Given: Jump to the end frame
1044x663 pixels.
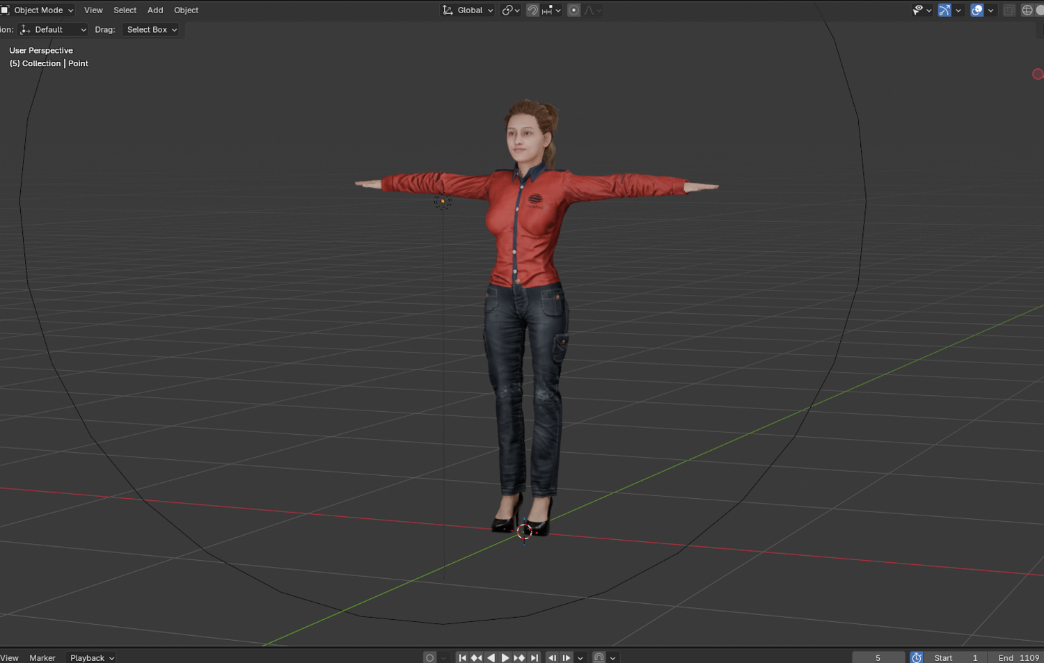Looking at the screenshot, I should point(534,657).
